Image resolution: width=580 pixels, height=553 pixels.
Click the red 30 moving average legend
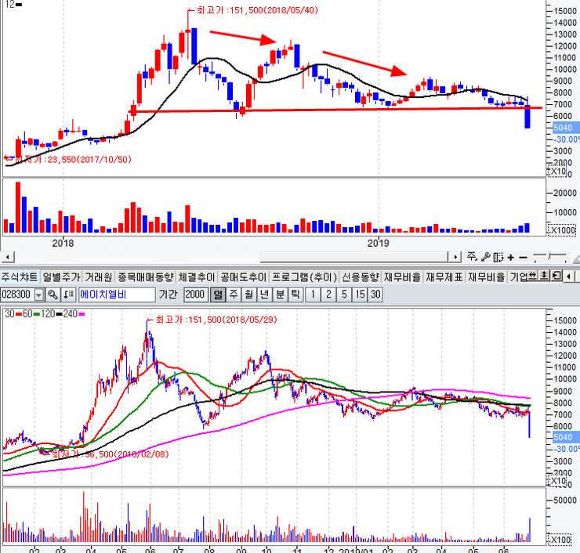coord(13,314)
